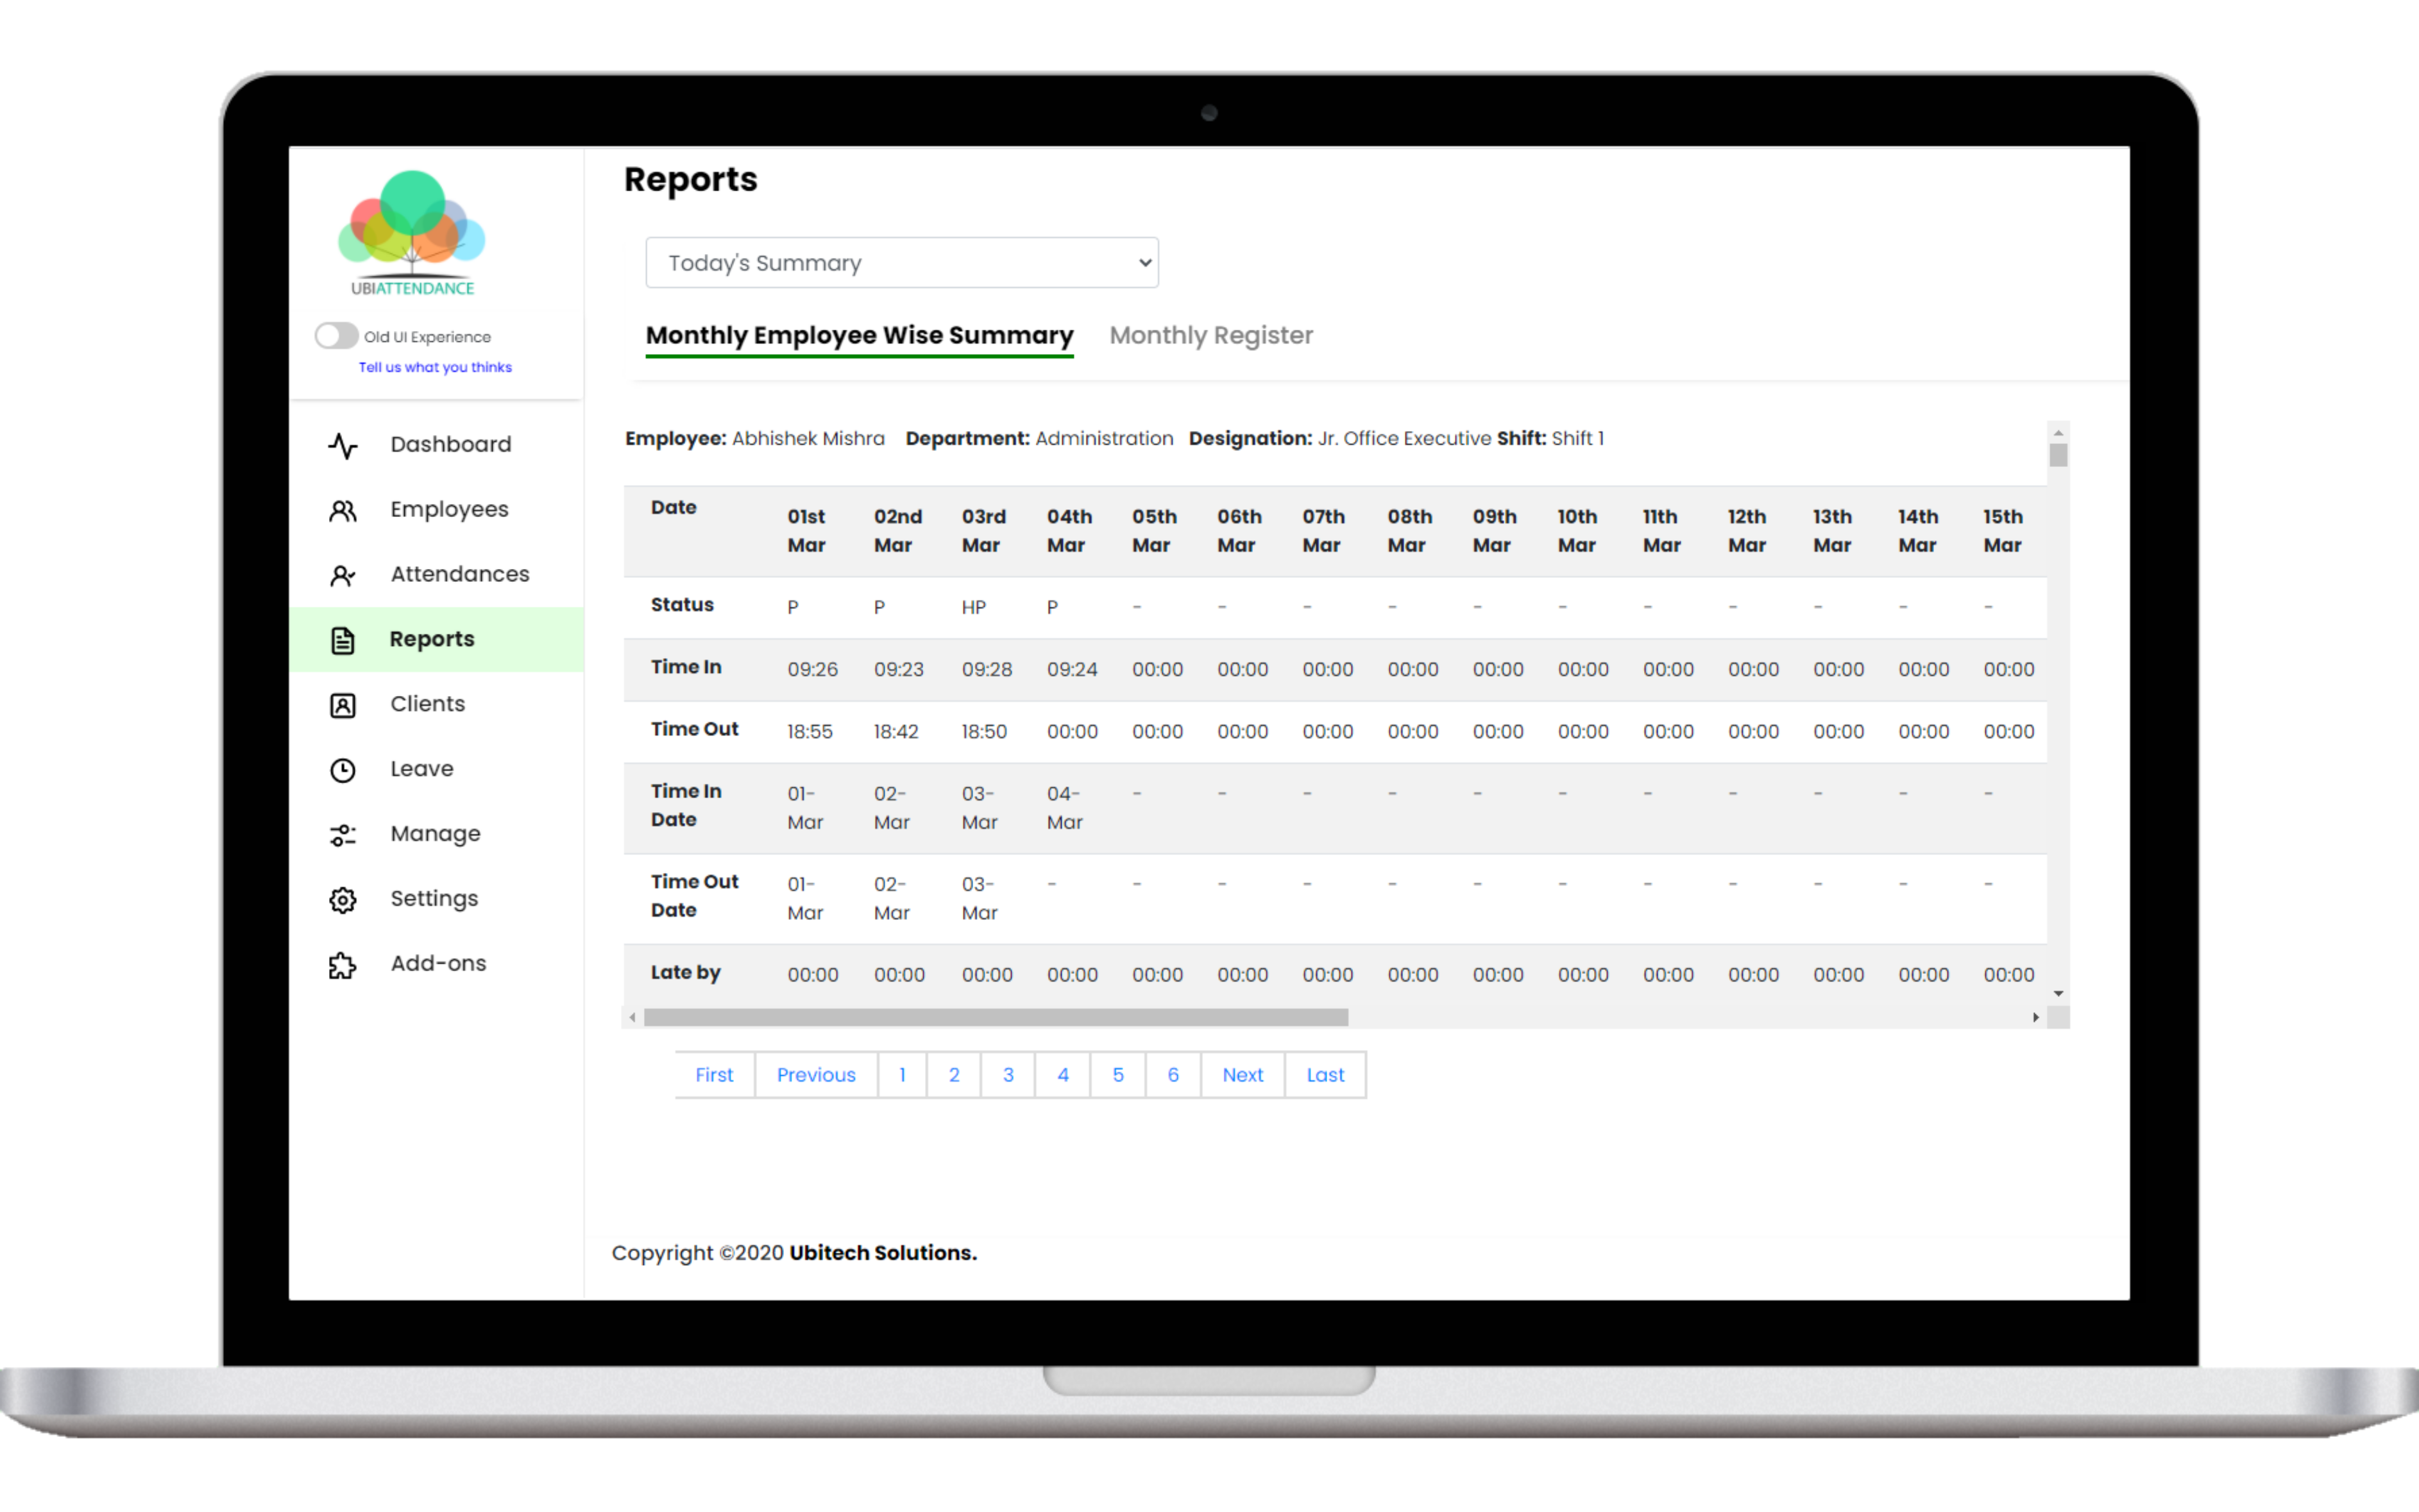Click the Dashboard pulse icon
The image size is (2419, 1512).
coord(343,445)
